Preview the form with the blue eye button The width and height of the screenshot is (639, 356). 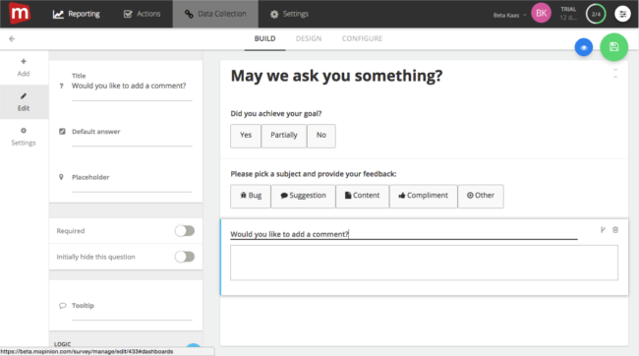pos(584,48)
